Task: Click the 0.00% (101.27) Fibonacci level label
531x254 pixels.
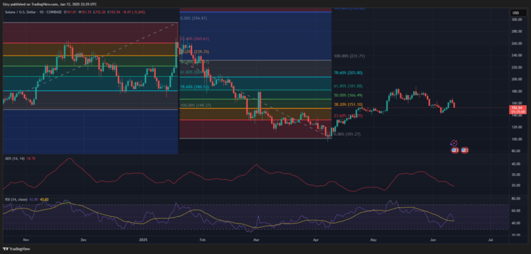Action: [x=347, y=134]
